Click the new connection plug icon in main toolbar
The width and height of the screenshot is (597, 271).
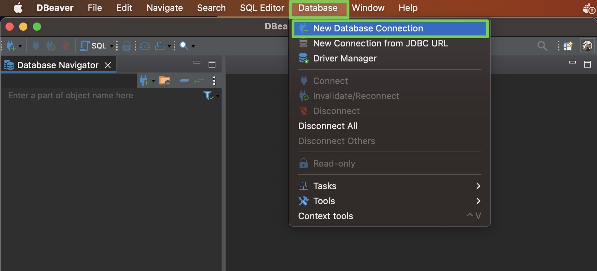[x=11, y=46]
